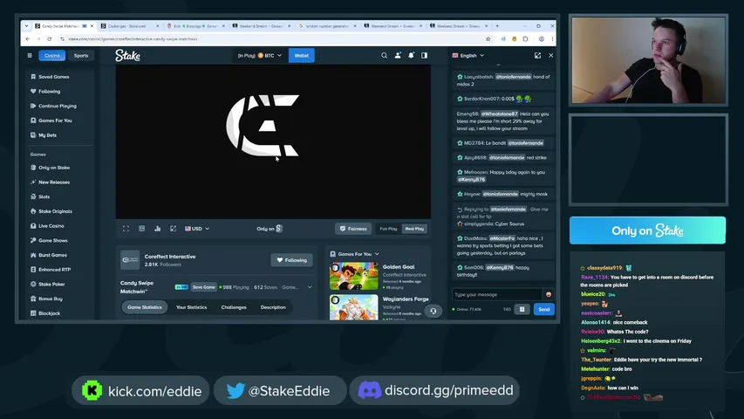Select the Your Statistics tab
Screen dimensions: 744x419
point(191,307)
